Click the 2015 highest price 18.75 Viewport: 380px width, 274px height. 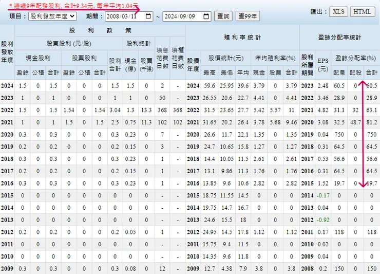[210, 195]
